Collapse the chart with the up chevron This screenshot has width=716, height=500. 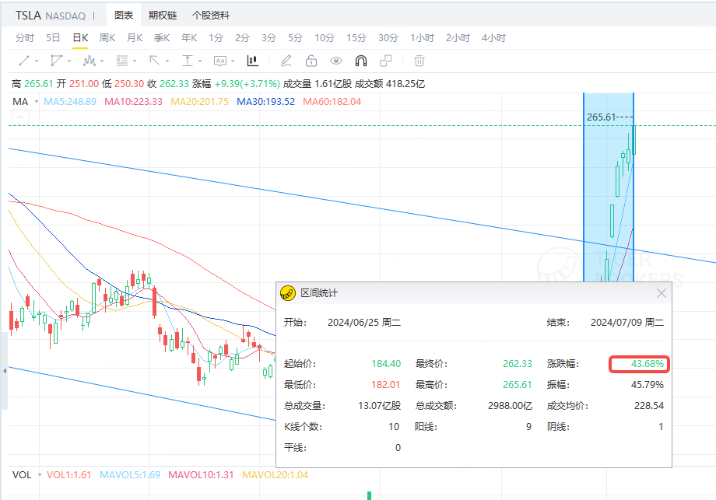point(19,117)
